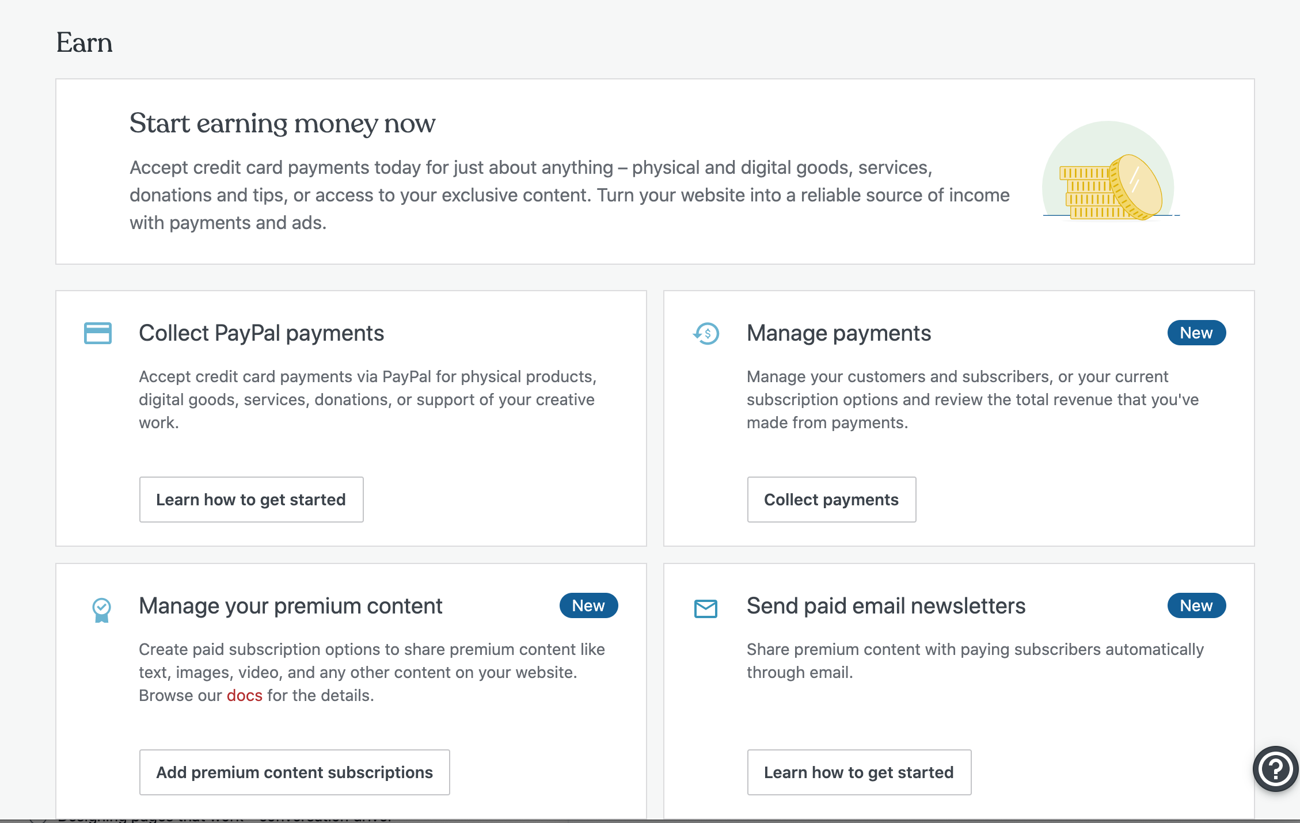Click Add premium content subscriptions
This screenshot has height=823, width=1300.
click(294, 772)
